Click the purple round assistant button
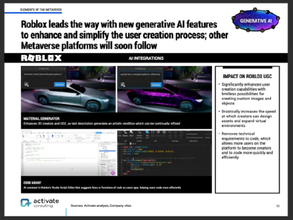This screenshot has width=293, height=220. [x=113, y=173]
